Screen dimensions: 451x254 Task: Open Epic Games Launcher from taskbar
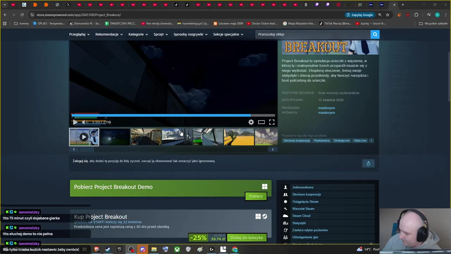[119, 249]
